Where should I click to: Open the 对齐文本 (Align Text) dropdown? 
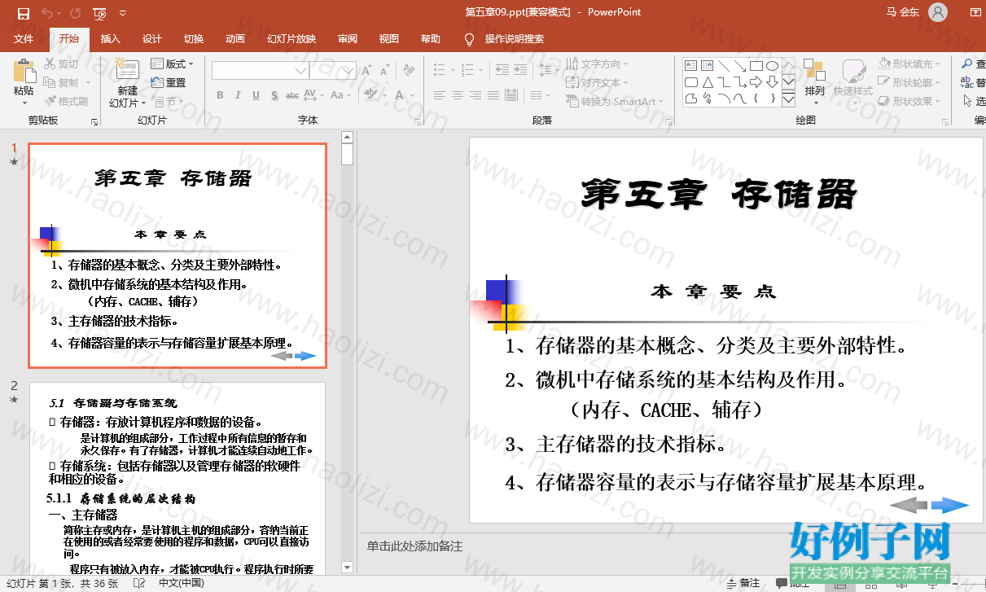pyautogui.click(x=597, y=82)
